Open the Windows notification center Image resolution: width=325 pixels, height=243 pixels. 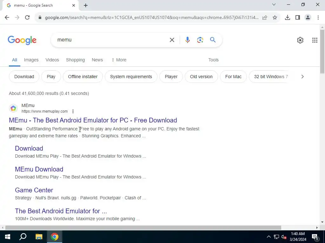point(315,237)
